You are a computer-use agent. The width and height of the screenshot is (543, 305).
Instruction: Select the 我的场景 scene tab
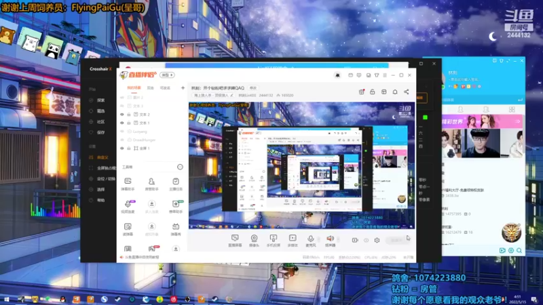coord(134,88)
